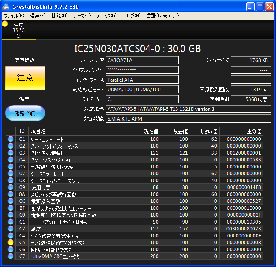Click the status icon for attribute 08
This screenshot has width=276, height=267.
pyautogui.click(x=11, y=180)
